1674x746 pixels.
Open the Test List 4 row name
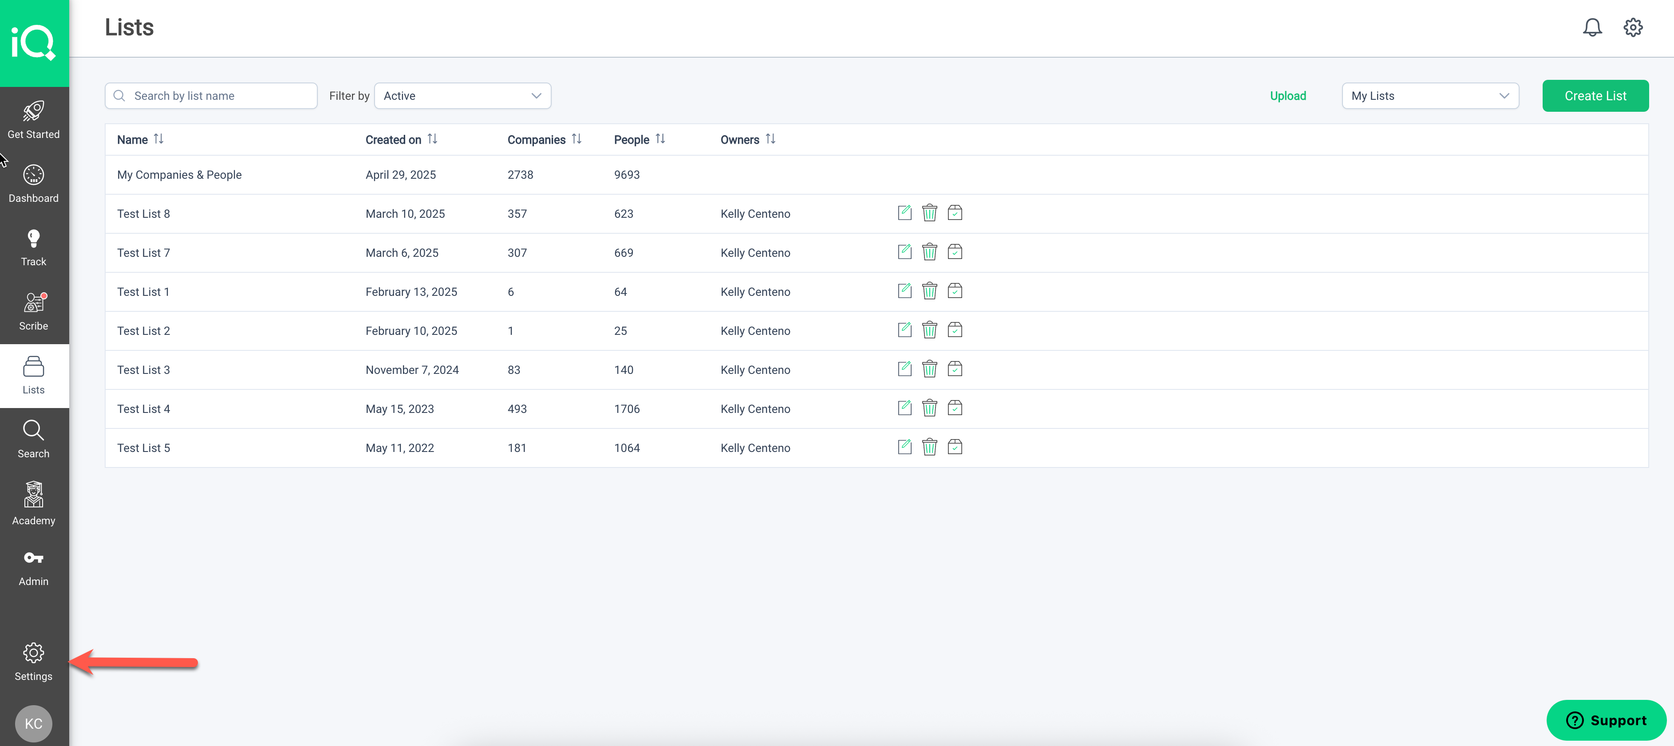point(144,408)
